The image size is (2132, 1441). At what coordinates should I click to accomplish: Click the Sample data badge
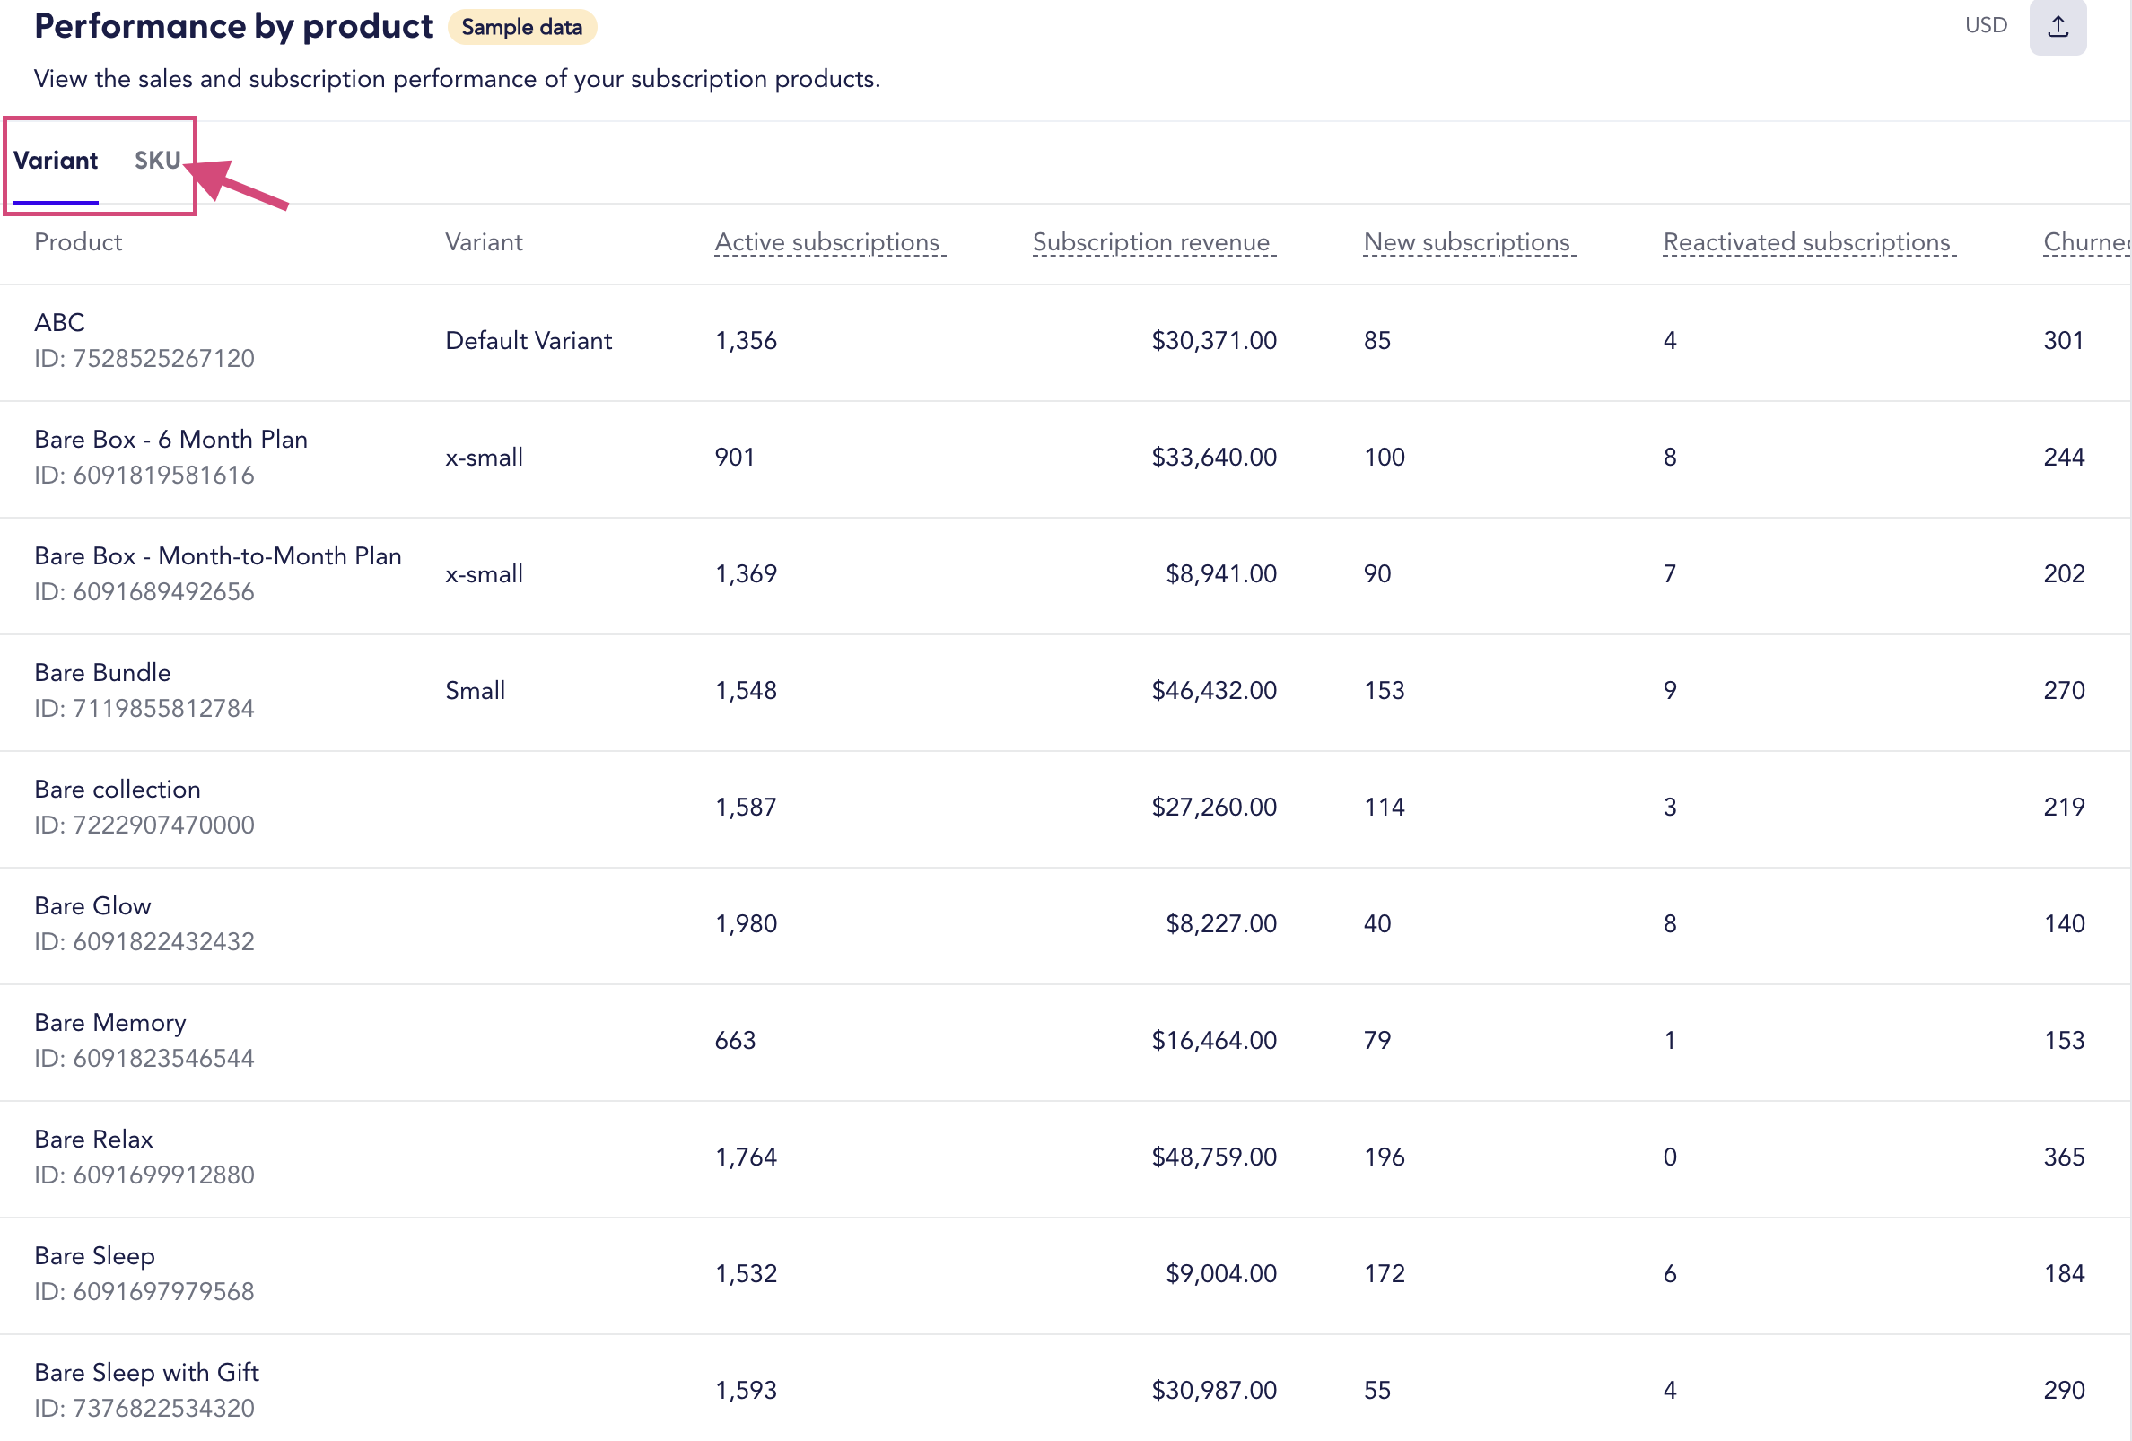click(x=522, y=28)
